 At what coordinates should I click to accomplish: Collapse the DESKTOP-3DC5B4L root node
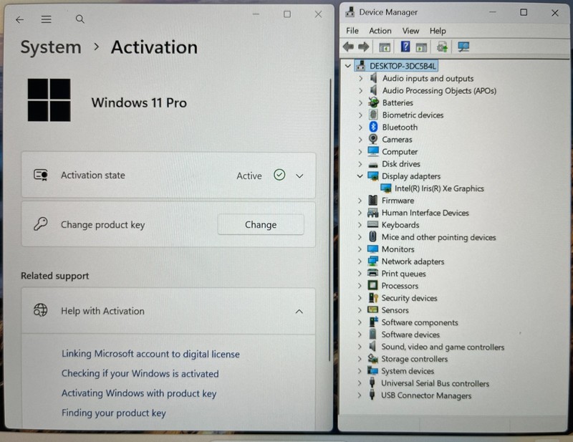(x=348, y=66)
